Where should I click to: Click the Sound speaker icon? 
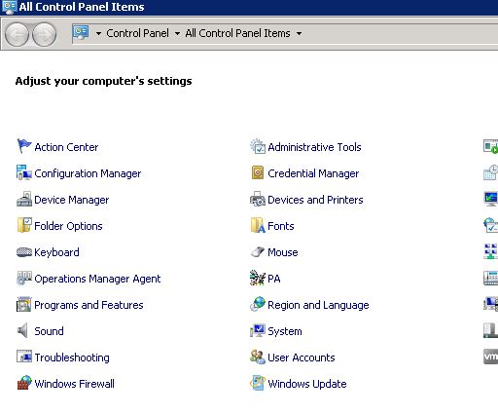click(22, 331)
